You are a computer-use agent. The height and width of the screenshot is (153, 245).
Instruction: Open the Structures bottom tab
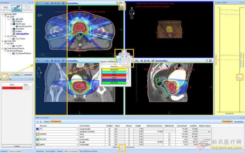click(x=40, y=151)
